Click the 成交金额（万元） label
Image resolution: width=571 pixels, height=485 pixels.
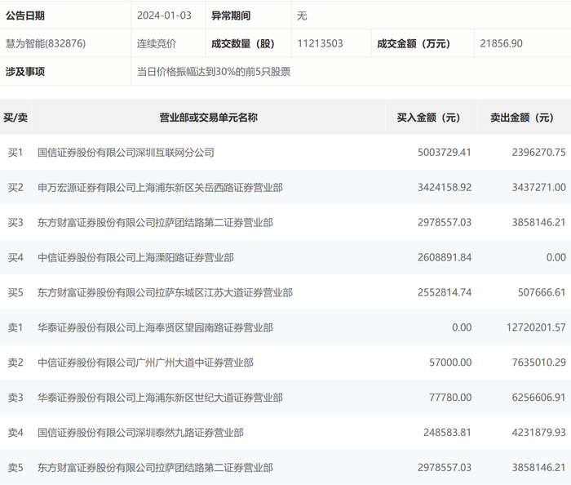coord(414,44)
